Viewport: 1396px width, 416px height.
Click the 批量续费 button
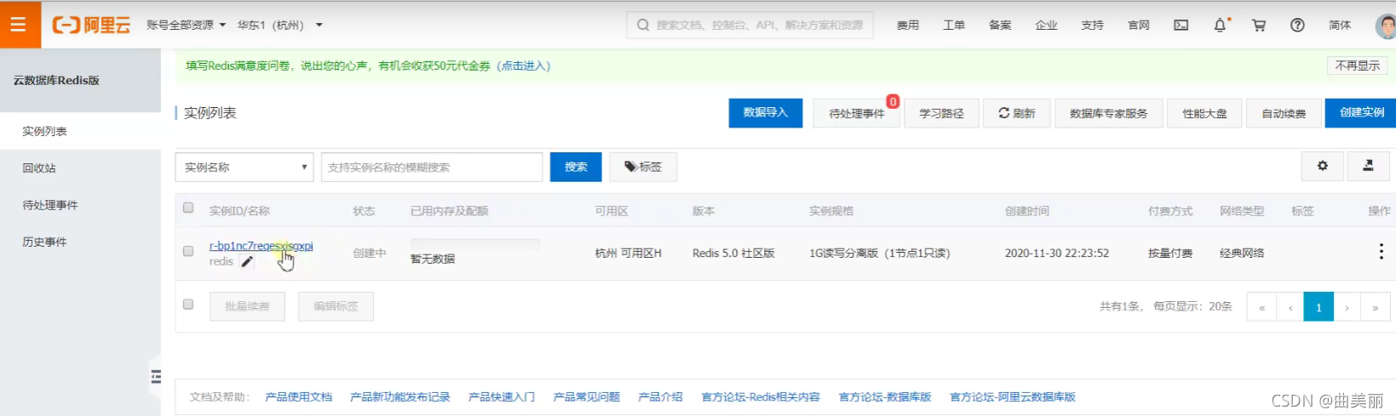coord(247,306)
